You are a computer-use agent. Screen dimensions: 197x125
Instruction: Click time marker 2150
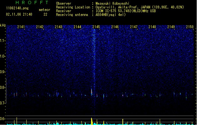tap(190, 27)
